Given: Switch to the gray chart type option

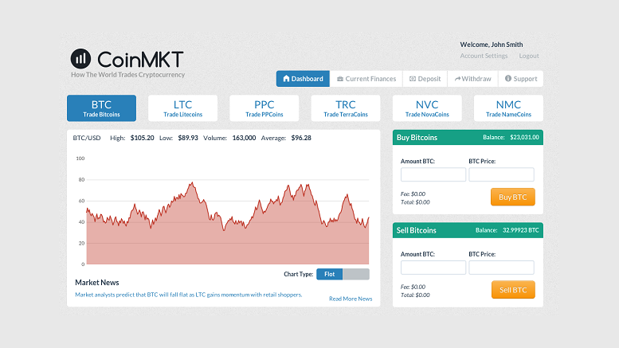Looking at the screenshot, I should (356, 274).
